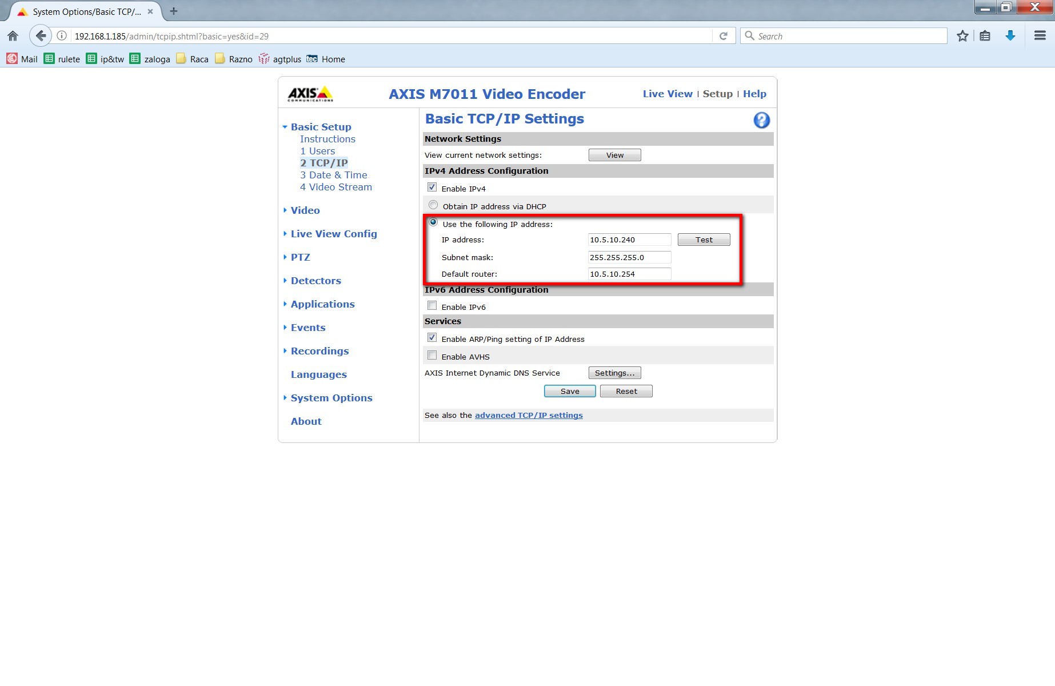Bookmark this page with the star icon

point(962,36)
